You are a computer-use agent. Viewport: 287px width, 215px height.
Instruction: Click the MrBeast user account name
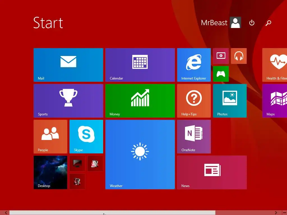click(214, 23)
